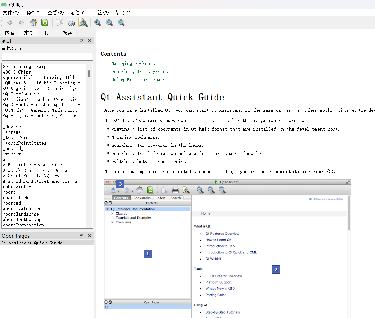375x318 pixels.
Task: Zoom out of the document
Action: (109, 22)
